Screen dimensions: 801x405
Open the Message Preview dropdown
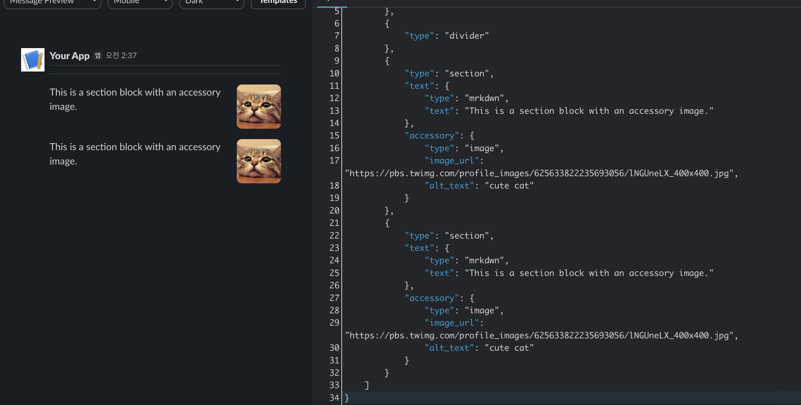52,3
